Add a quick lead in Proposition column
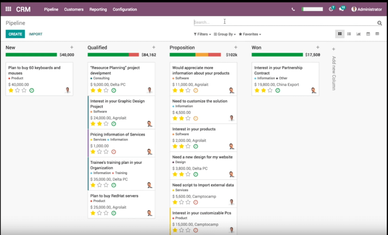Image resolution: width=388 pixels, height=235 pixels. coord(236,47)
